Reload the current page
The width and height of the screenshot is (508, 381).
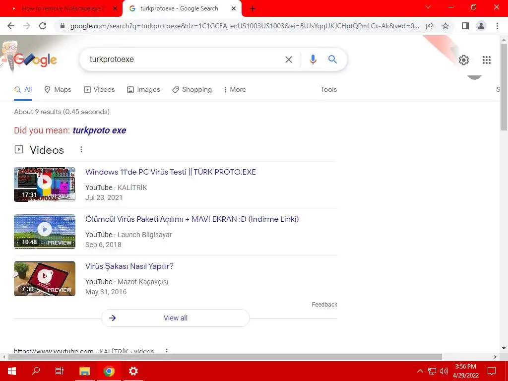coord(43,26)
